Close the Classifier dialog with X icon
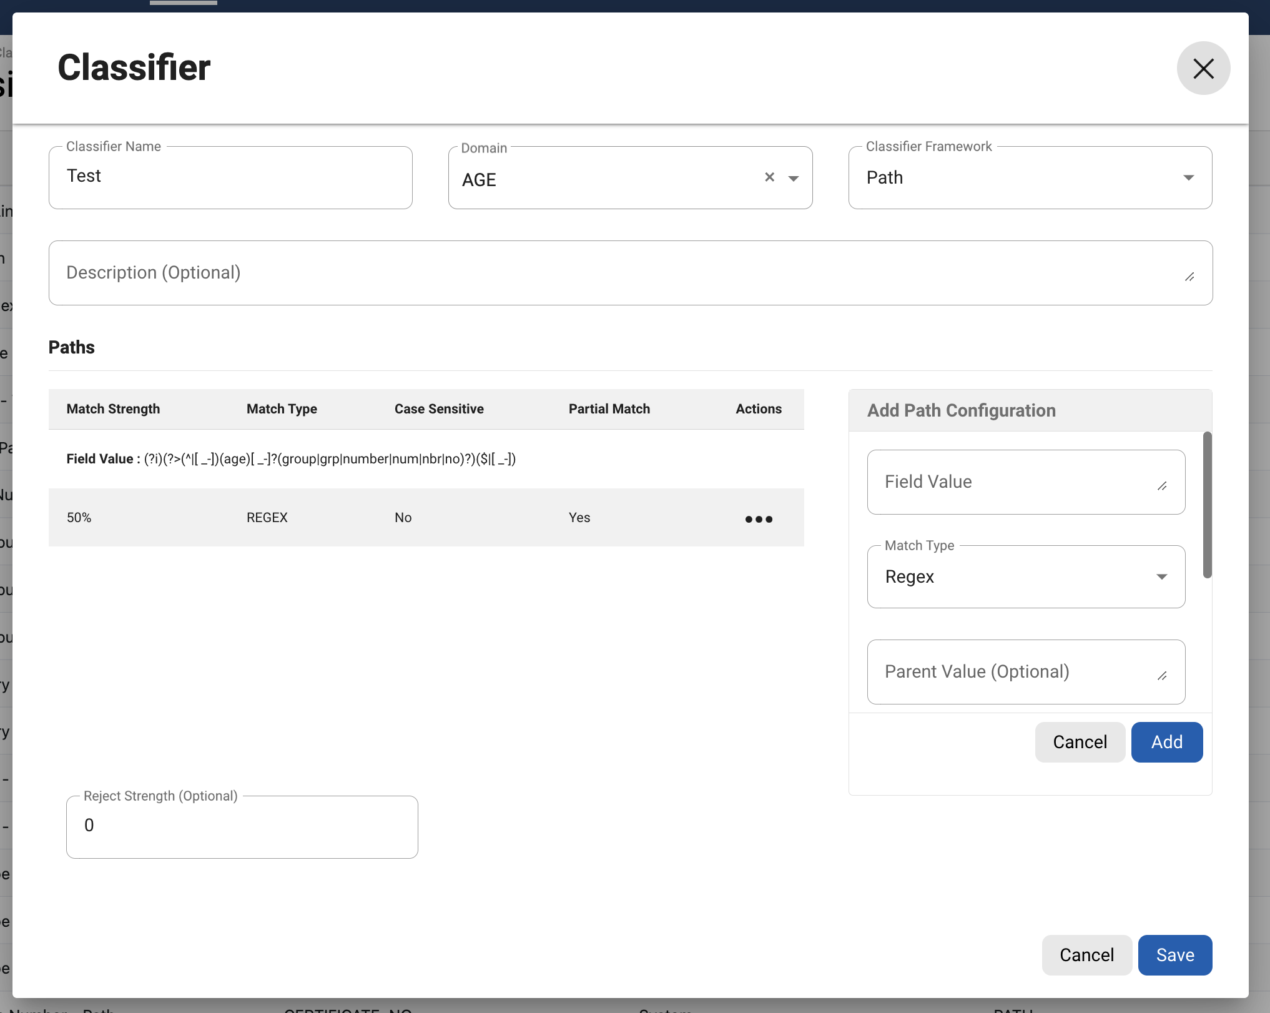This screenshot has height=1013, width=1270. [x=1203, y=68]
